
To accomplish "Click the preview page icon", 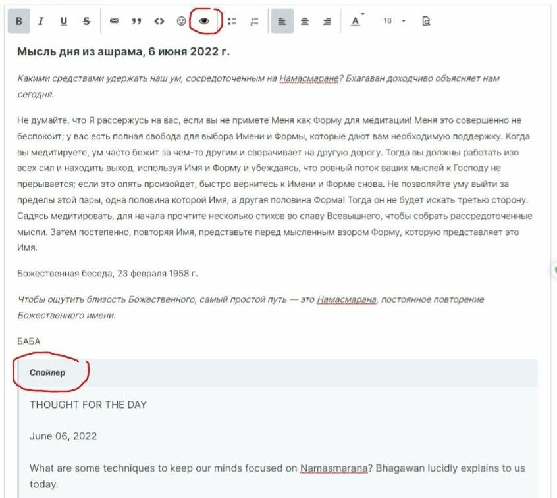I will point(426,21).
